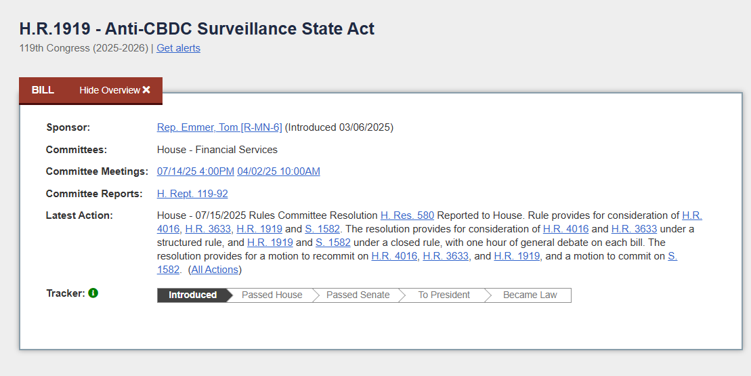Expand All Actions list
The width and height of the screenshot is (751, 376).
(x=215, y=270)
